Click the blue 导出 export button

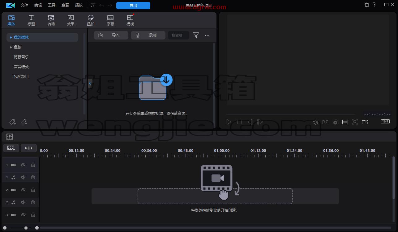(x=133, y=6)
